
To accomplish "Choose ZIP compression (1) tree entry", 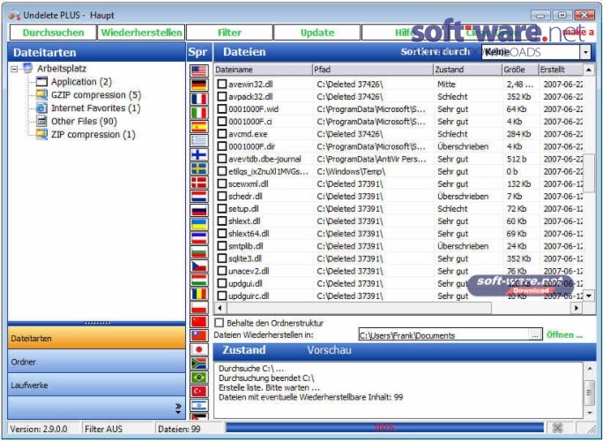I will (93, 134).
